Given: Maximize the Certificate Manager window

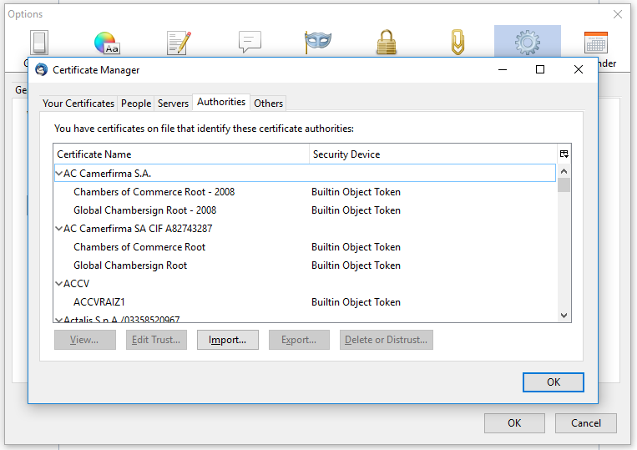Looking at the screenshot, I should (540, 69).
